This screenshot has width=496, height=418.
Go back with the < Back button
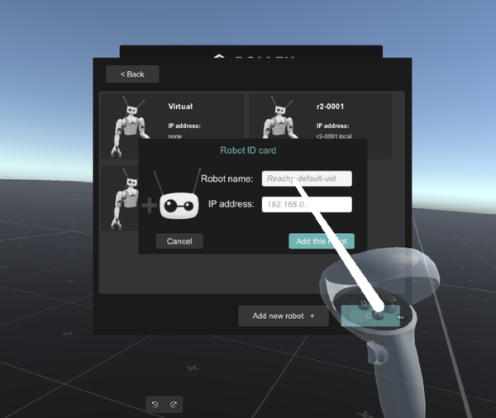point(132,74)
